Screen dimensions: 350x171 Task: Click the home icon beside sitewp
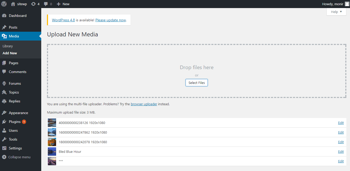(x=13, y=4)
